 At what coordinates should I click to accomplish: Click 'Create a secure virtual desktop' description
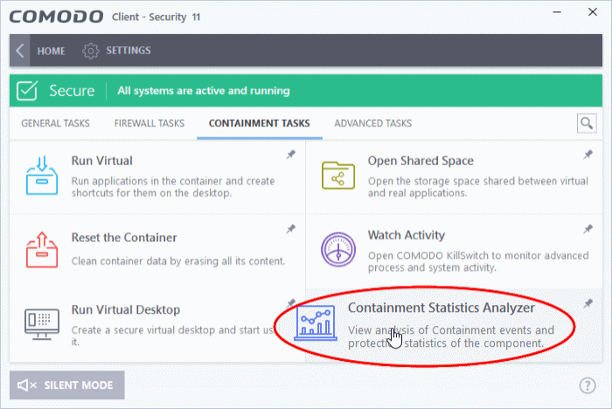pyautogui.click(x=173, y=336)
